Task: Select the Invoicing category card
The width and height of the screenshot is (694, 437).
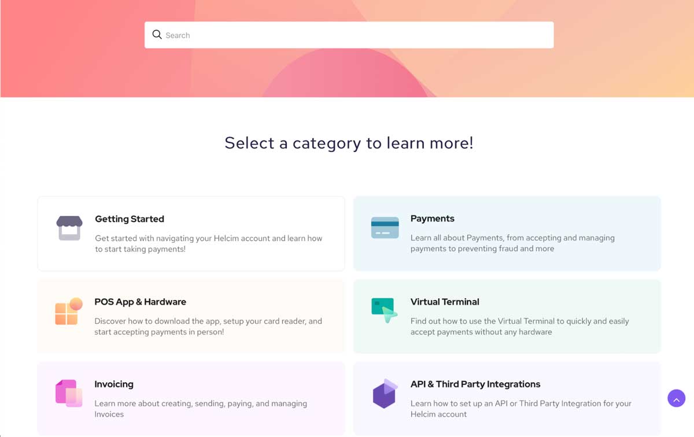Action: pos(191,399)
